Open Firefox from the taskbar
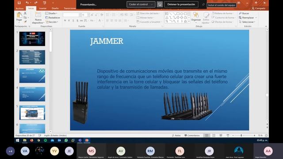283x159 pixels. click(x=31, y=140)
